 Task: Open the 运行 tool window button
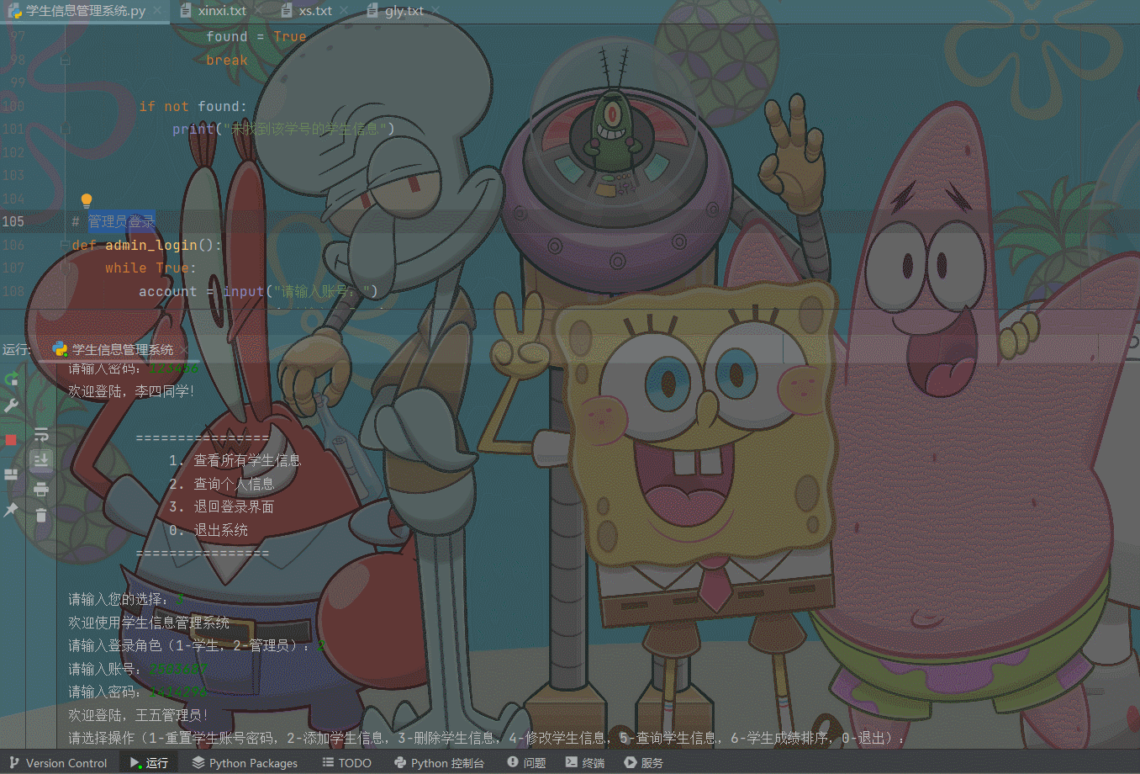point(150,763)
